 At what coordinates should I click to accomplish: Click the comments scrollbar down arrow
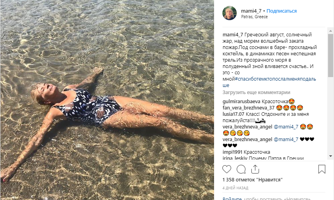330,156
